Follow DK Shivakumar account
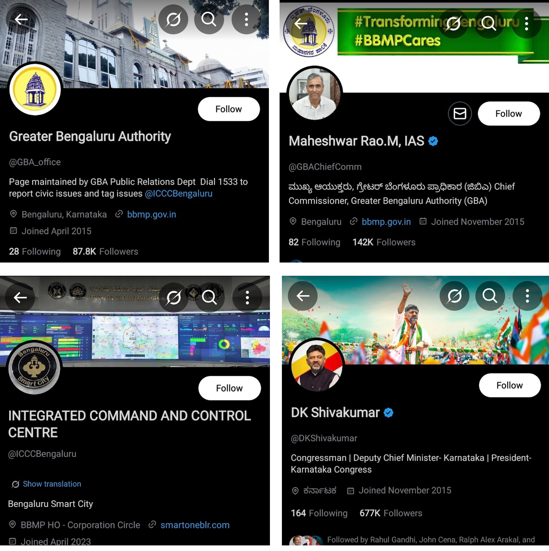 (509, 385)
